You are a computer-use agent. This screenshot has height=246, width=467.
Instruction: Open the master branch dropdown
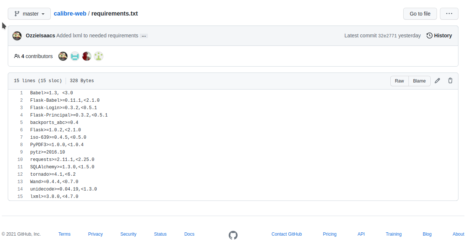coord(29,14)
